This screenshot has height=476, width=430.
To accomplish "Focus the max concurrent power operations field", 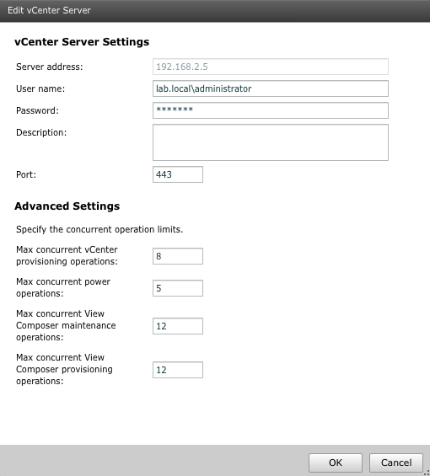I will point(178,288).
